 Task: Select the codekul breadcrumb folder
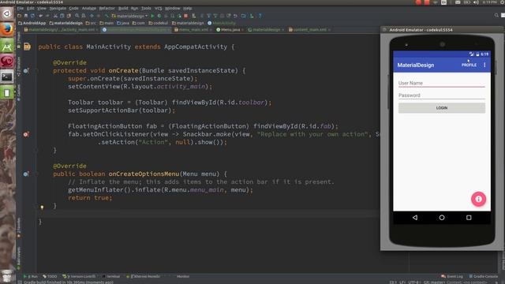(159, 23)
